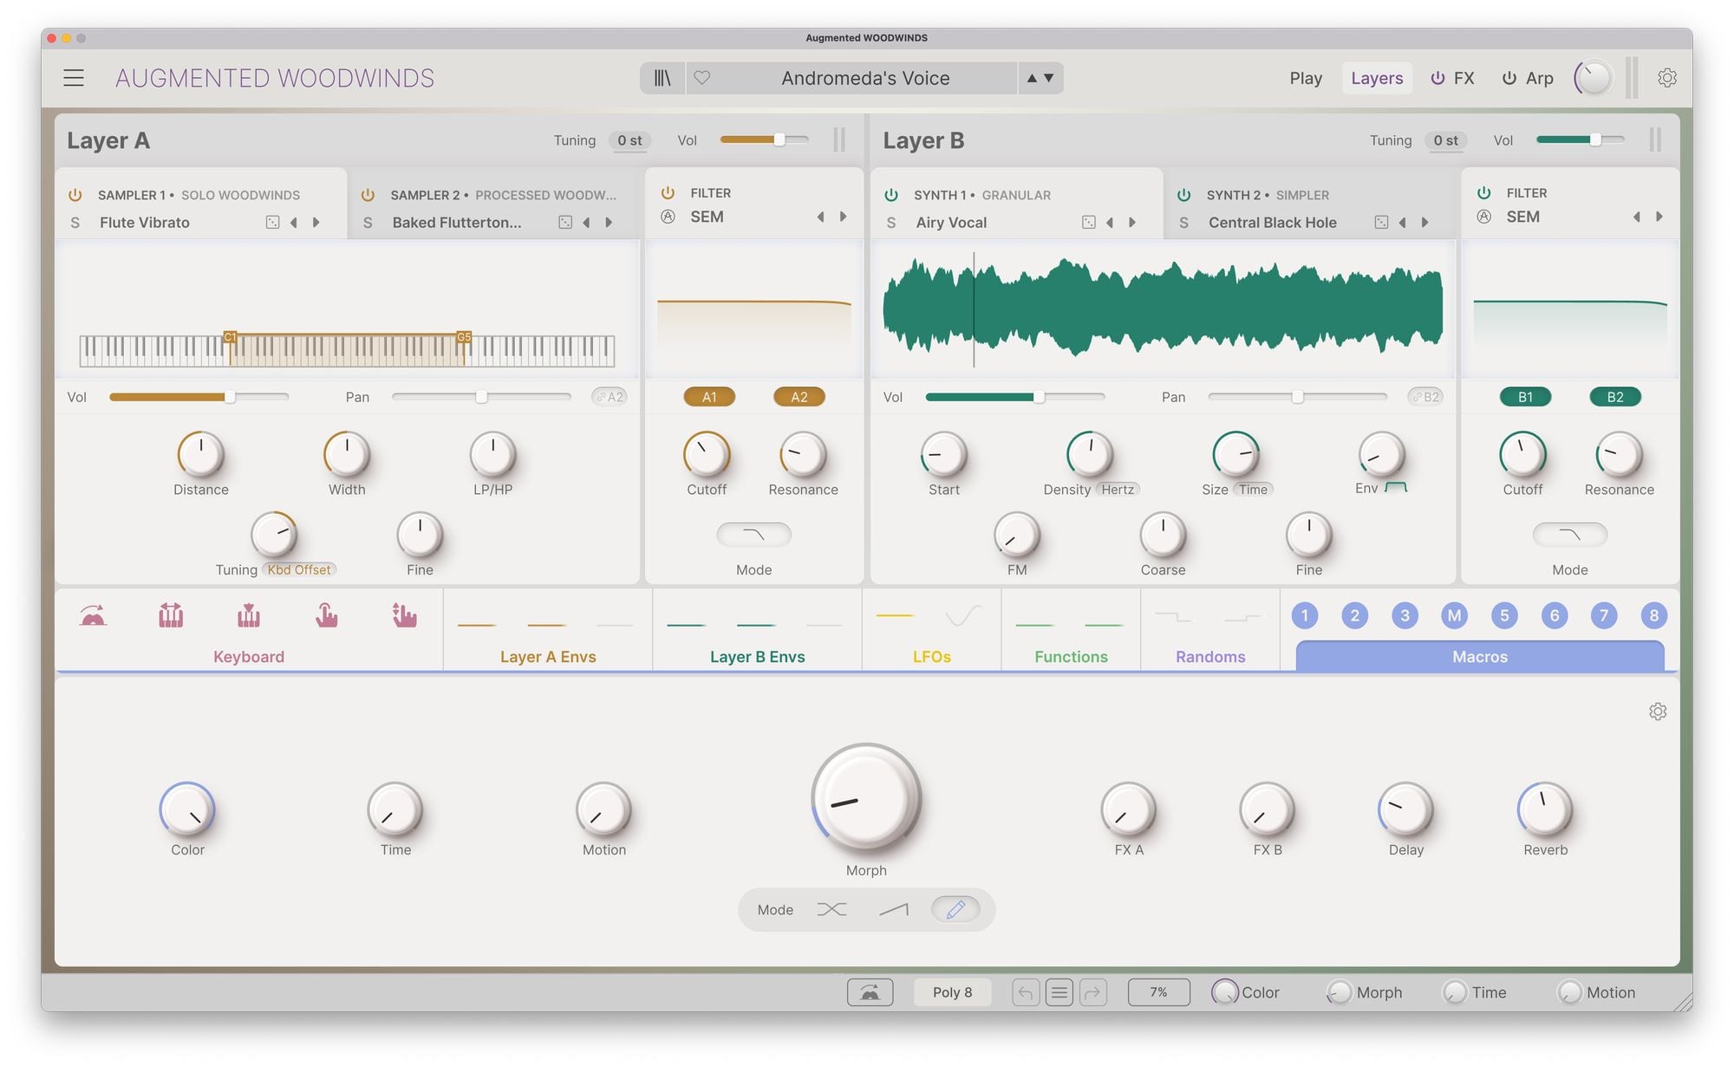Disable the Layer B filter power

click(1484, 192)
